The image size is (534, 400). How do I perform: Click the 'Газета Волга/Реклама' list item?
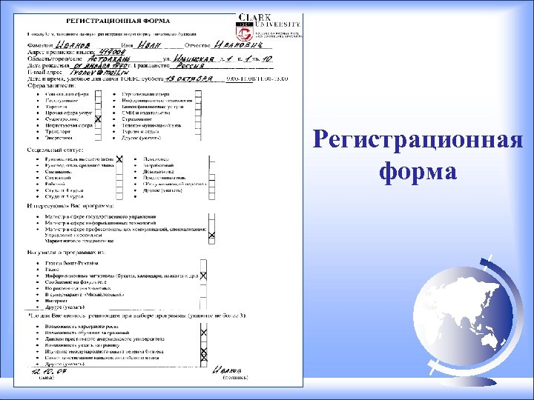click(71, 263)
